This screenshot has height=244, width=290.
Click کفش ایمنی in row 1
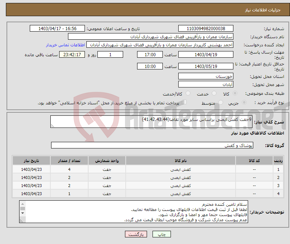[180, 169]
